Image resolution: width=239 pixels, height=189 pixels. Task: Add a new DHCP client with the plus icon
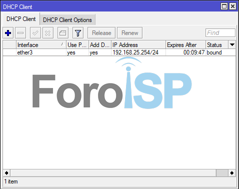(x=8, y=33)
